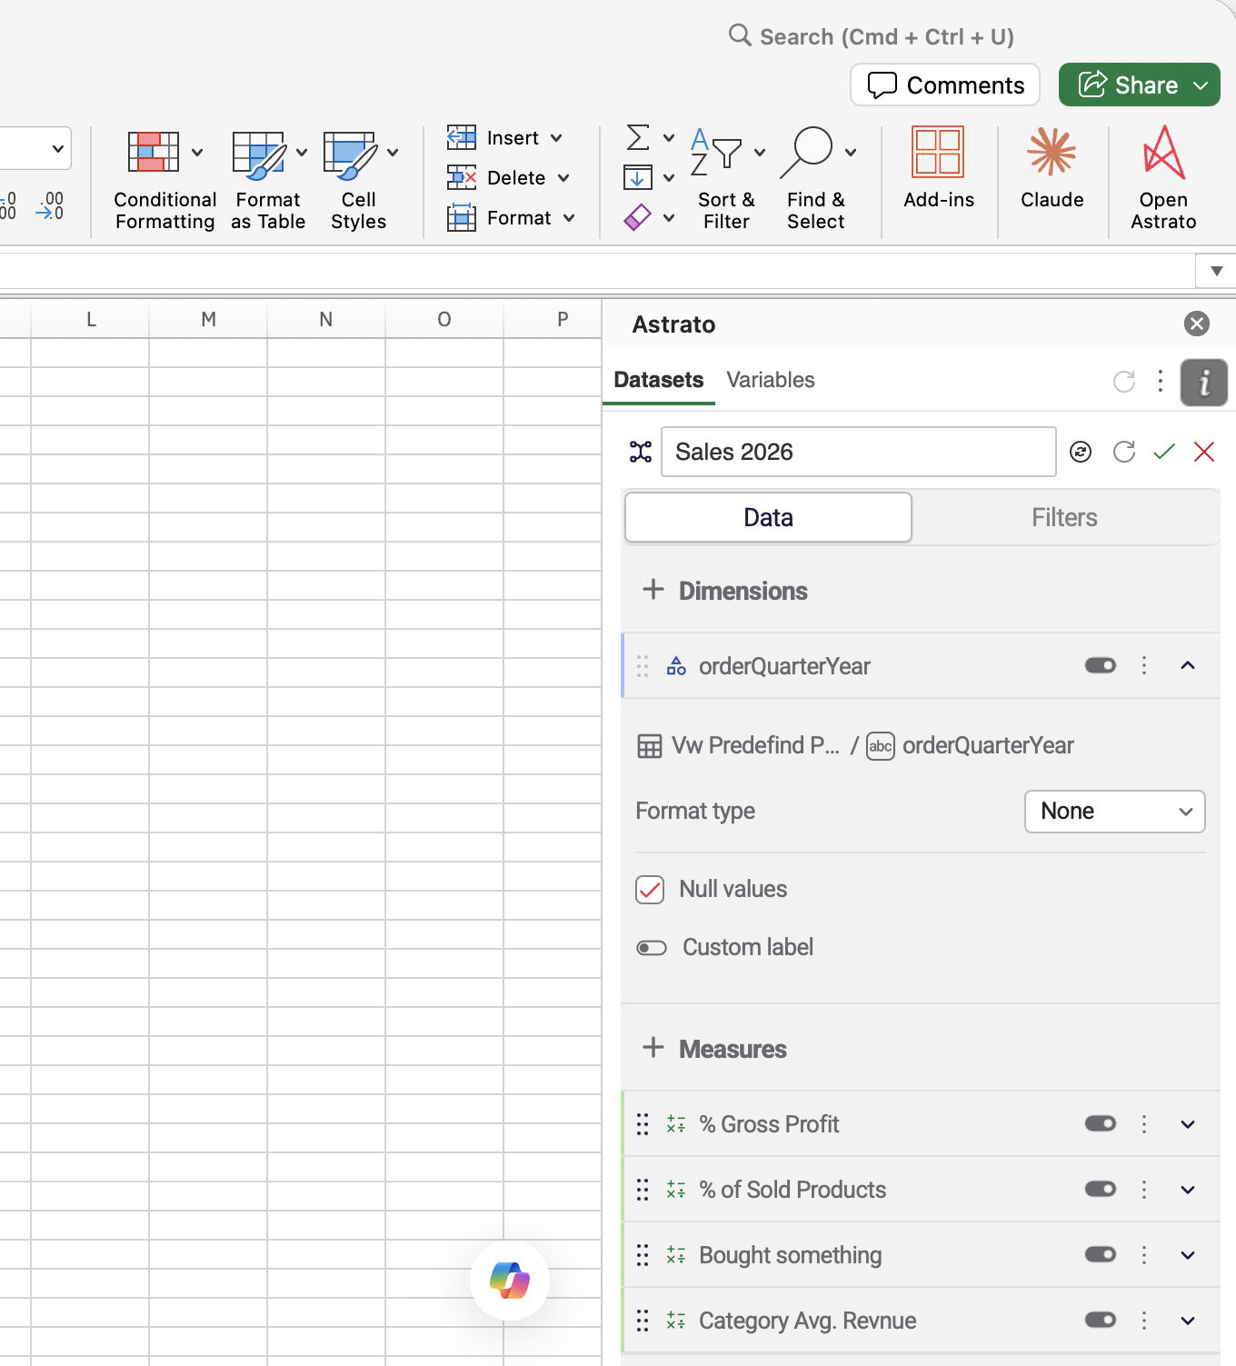The height and width of the screenshot is (1366, 1236).
Task: Toggle Bought something measure switch
Action: point(1101,1255)
